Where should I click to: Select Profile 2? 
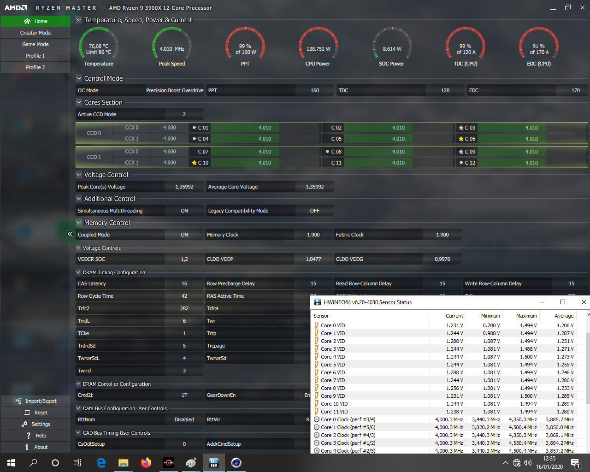tap(35, 67)
